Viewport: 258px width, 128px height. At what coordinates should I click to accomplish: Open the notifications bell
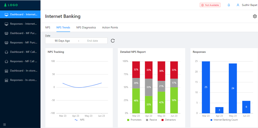[x=229, y=5]
